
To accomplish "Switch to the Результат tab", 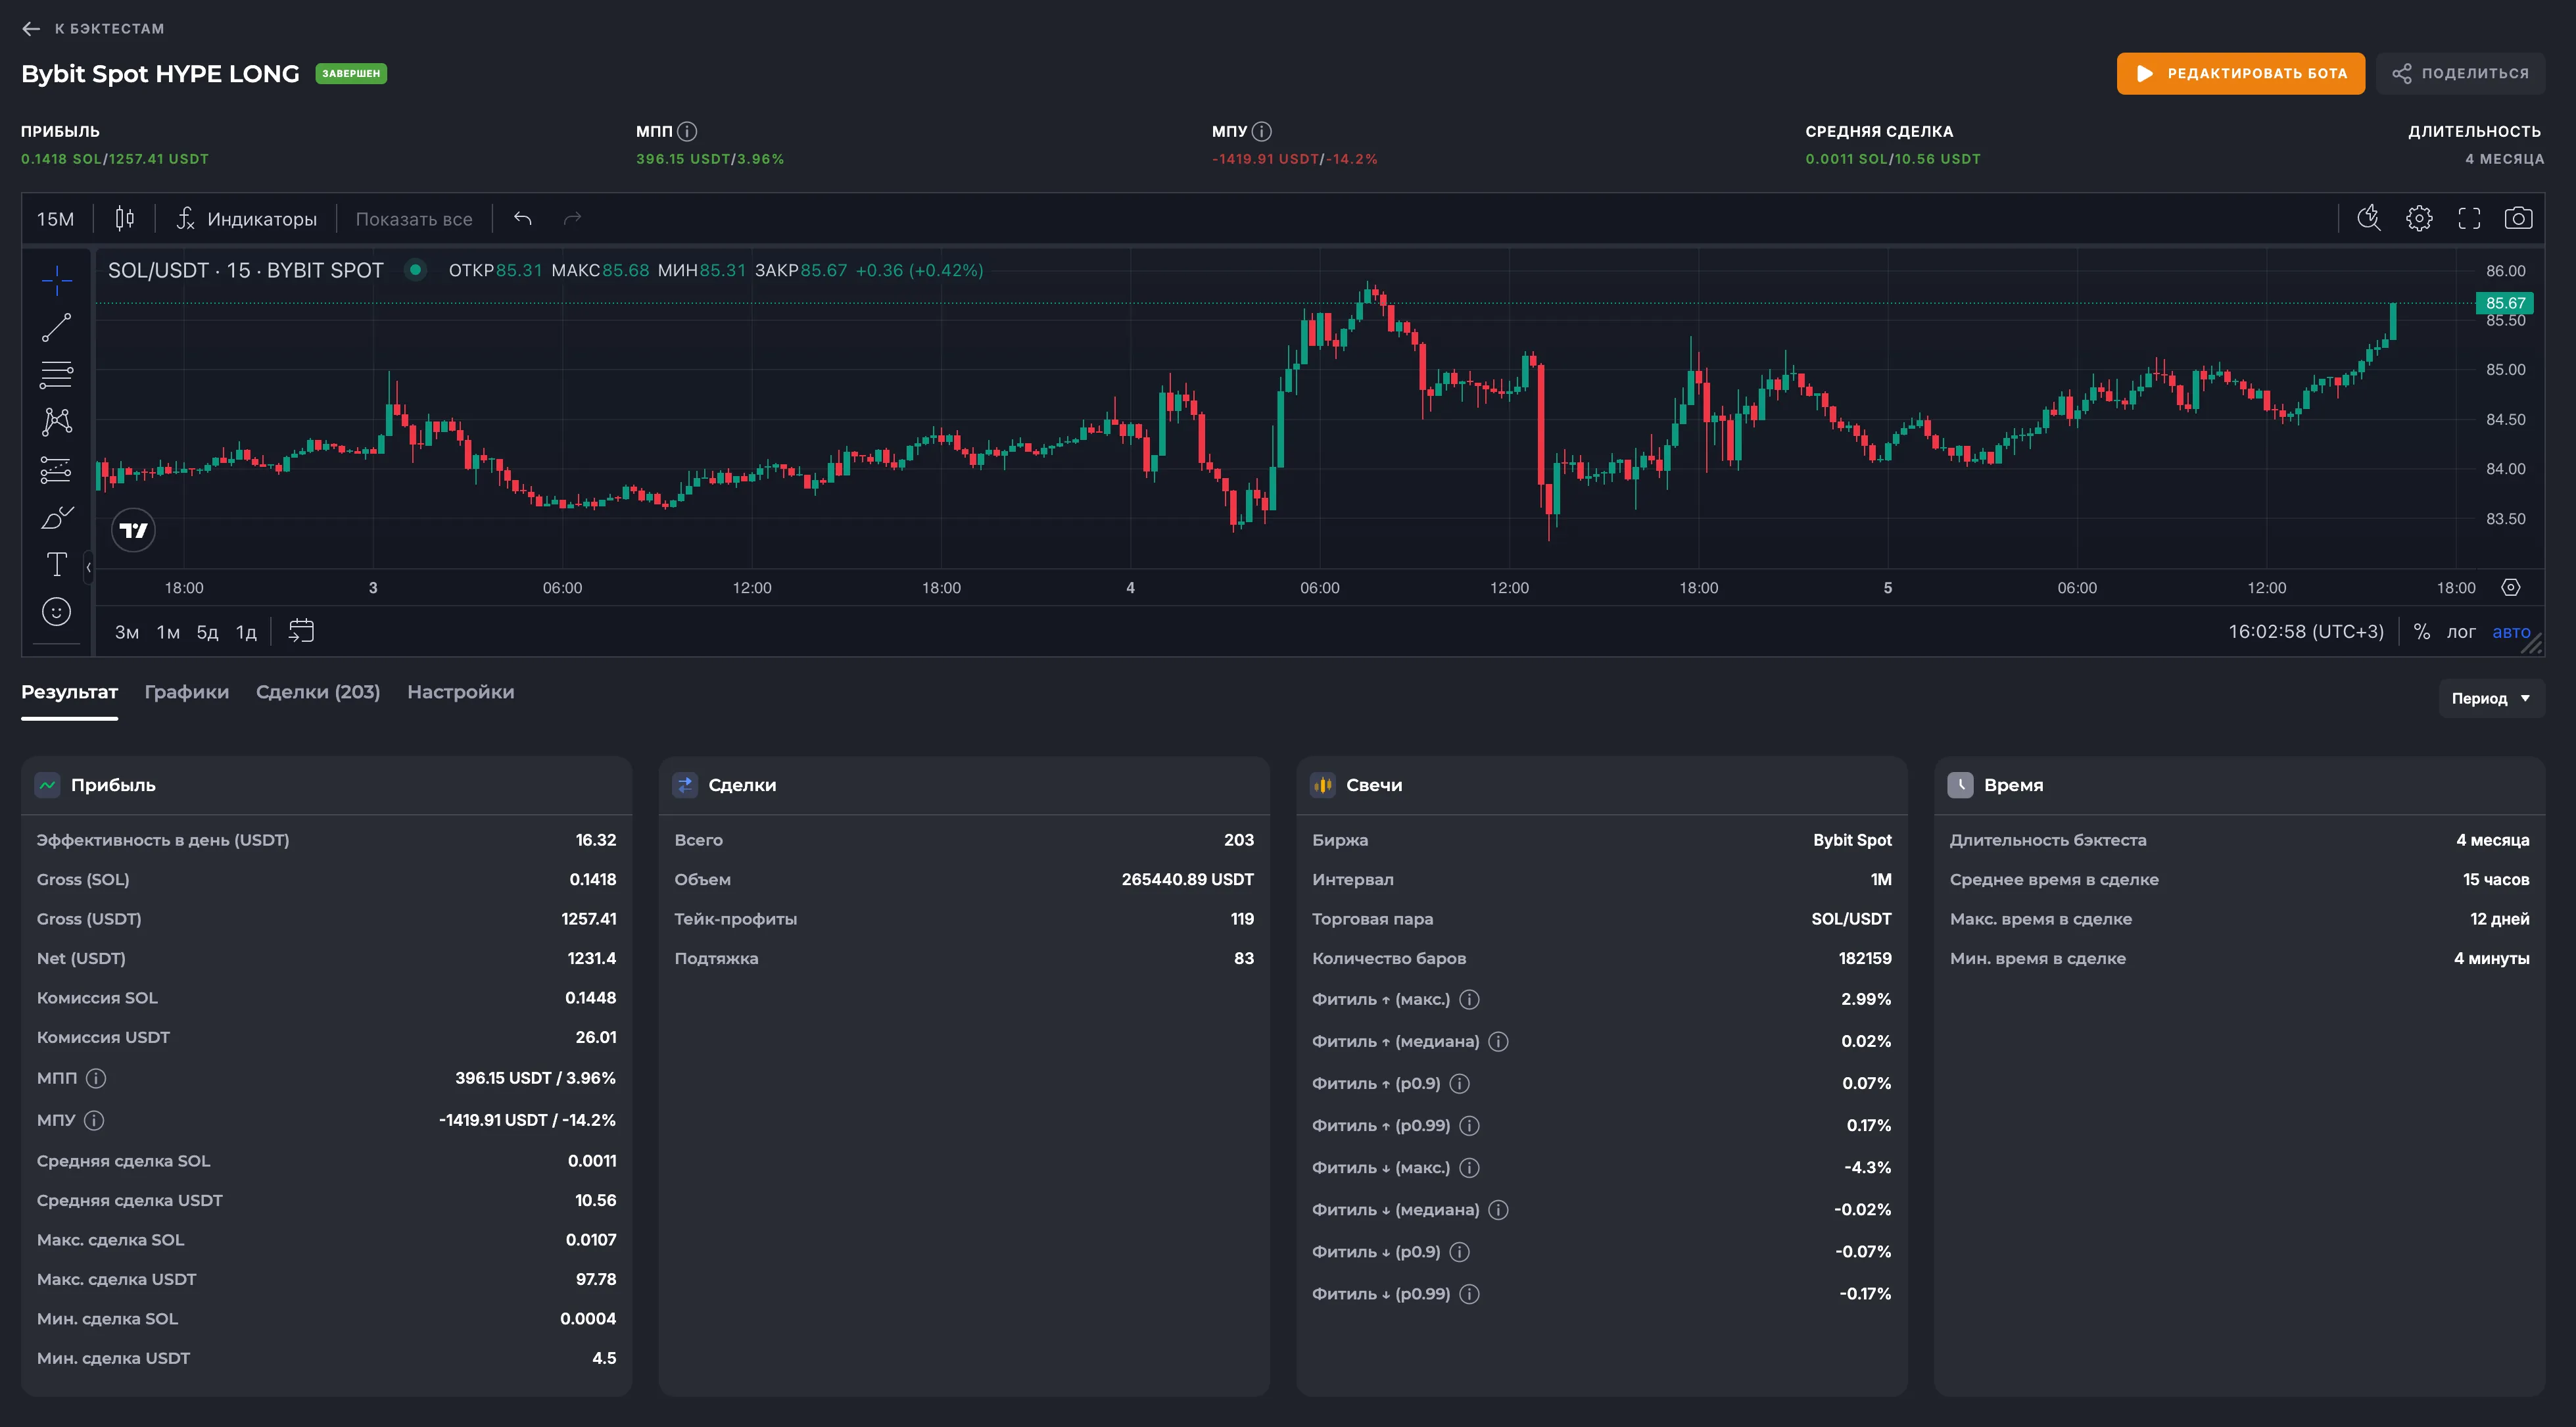I will (x=70, y=692).
